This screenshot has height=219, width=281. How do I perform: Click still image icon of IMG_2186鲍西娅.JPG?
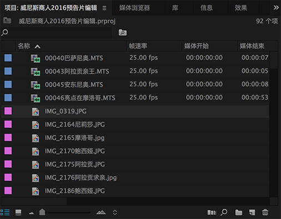pos(36,191)
